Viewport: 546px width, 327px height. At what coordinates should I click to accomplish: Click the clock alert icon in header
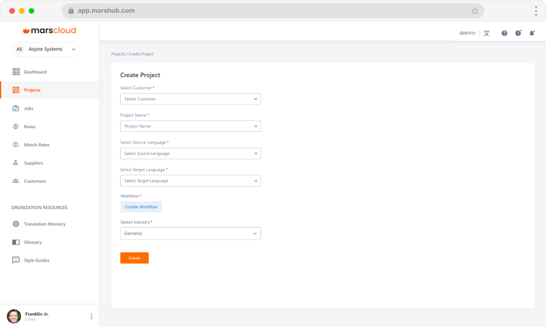518,33
